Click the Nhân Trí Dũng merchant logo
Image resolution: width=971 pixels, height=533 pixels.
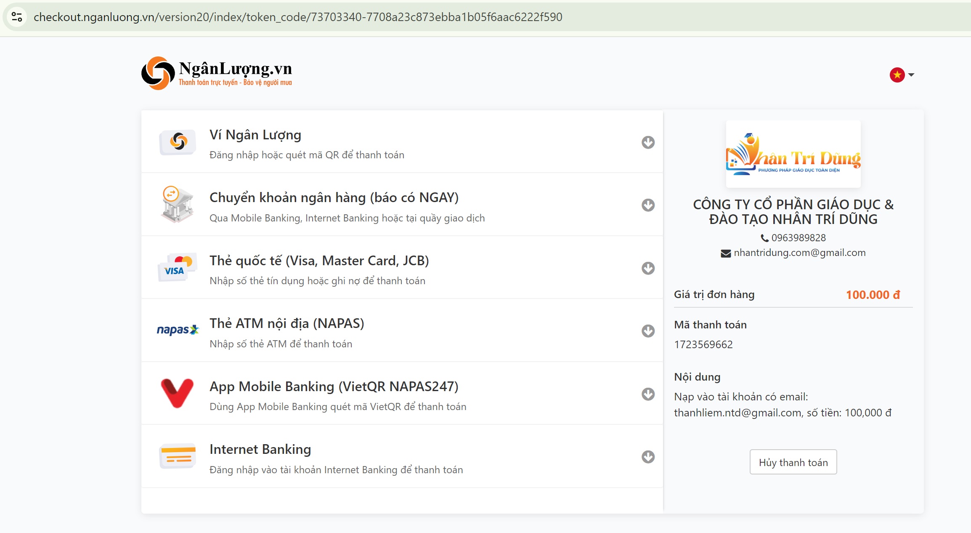(793, 155)
